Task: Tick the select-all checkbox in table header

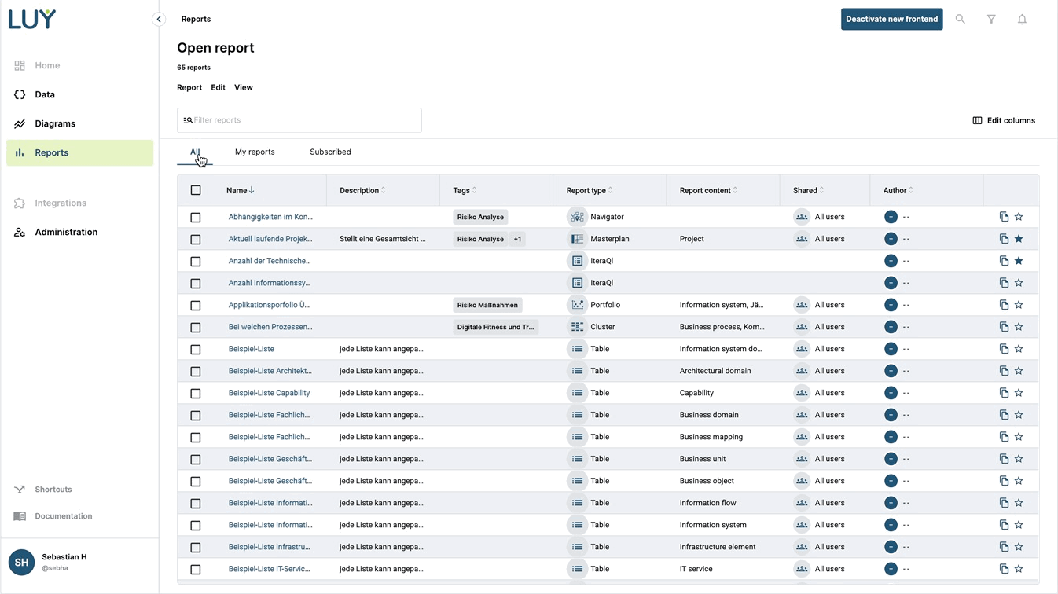Action: coord(196,190)
